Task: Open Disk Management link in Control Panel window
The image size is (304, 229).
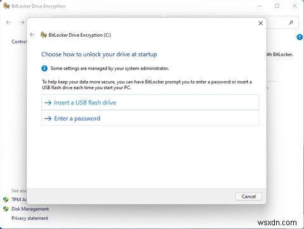Action: tap(30, 209)
